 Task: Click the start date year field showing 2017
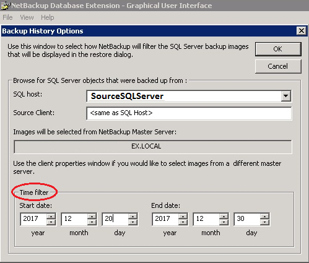point(33,219)
